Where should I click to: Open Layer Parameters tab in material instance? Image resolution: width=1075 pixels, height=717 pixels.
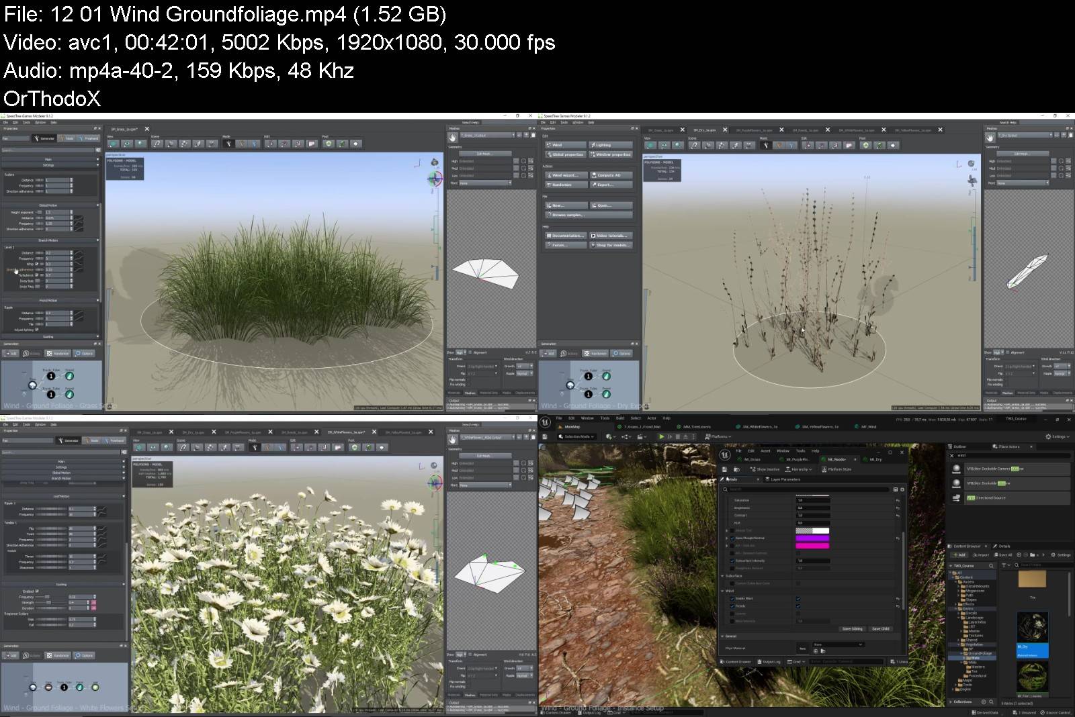(782, 479)
